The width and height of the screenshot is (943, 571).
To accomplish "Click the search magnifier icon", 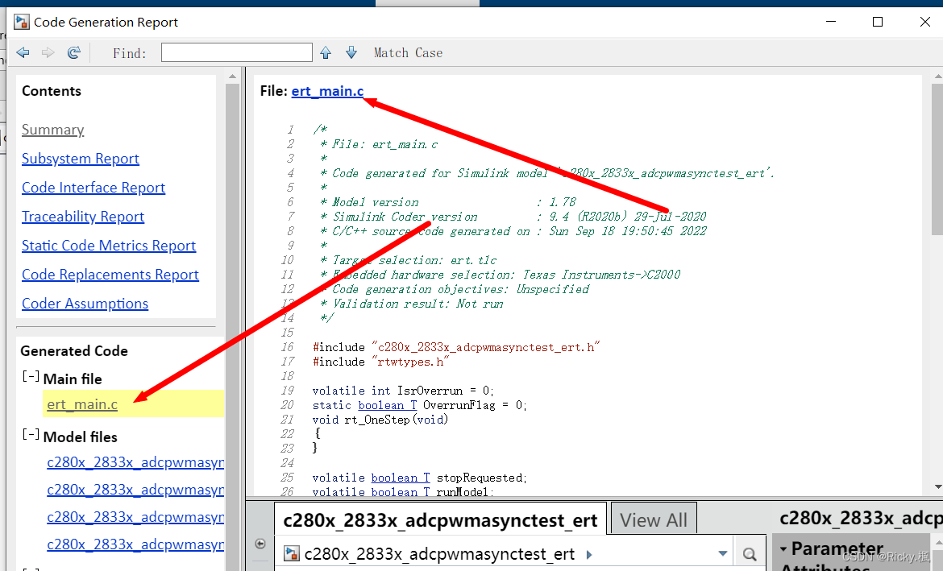I will (750, 554).
